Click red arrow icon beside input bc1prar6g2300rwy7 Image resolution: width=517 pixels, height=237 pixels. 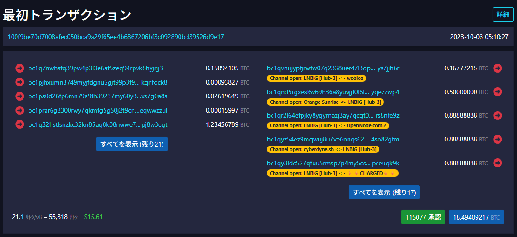click(19, 110)
